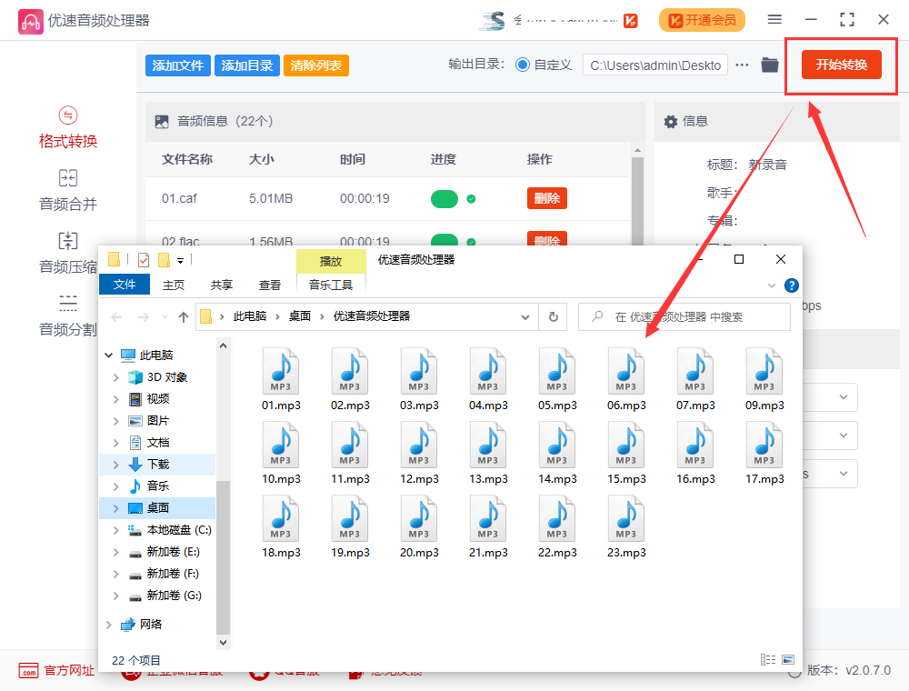Viewport: 909px width, 691px height.
Task: Click the Explorer back arrow
Action: coord(116,317)
